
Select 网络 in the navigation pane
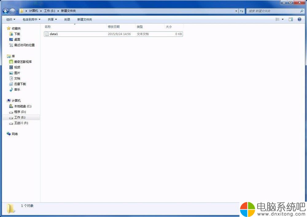pos(15,134)
